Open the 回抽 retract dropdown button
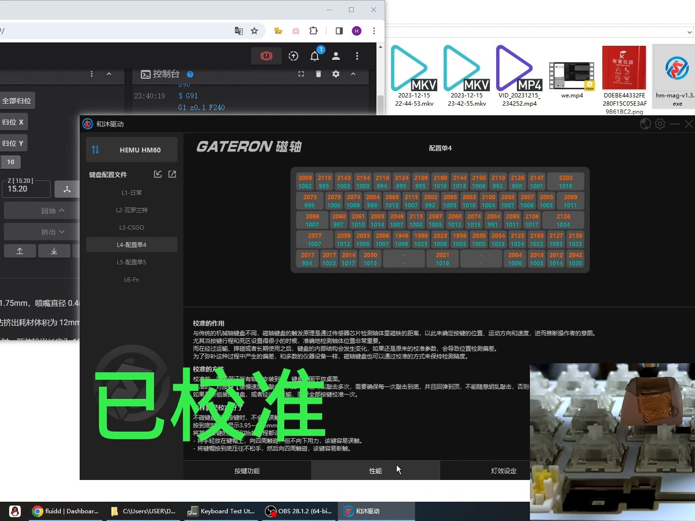This screenshot has height=521, width=695. pos(42,211)
